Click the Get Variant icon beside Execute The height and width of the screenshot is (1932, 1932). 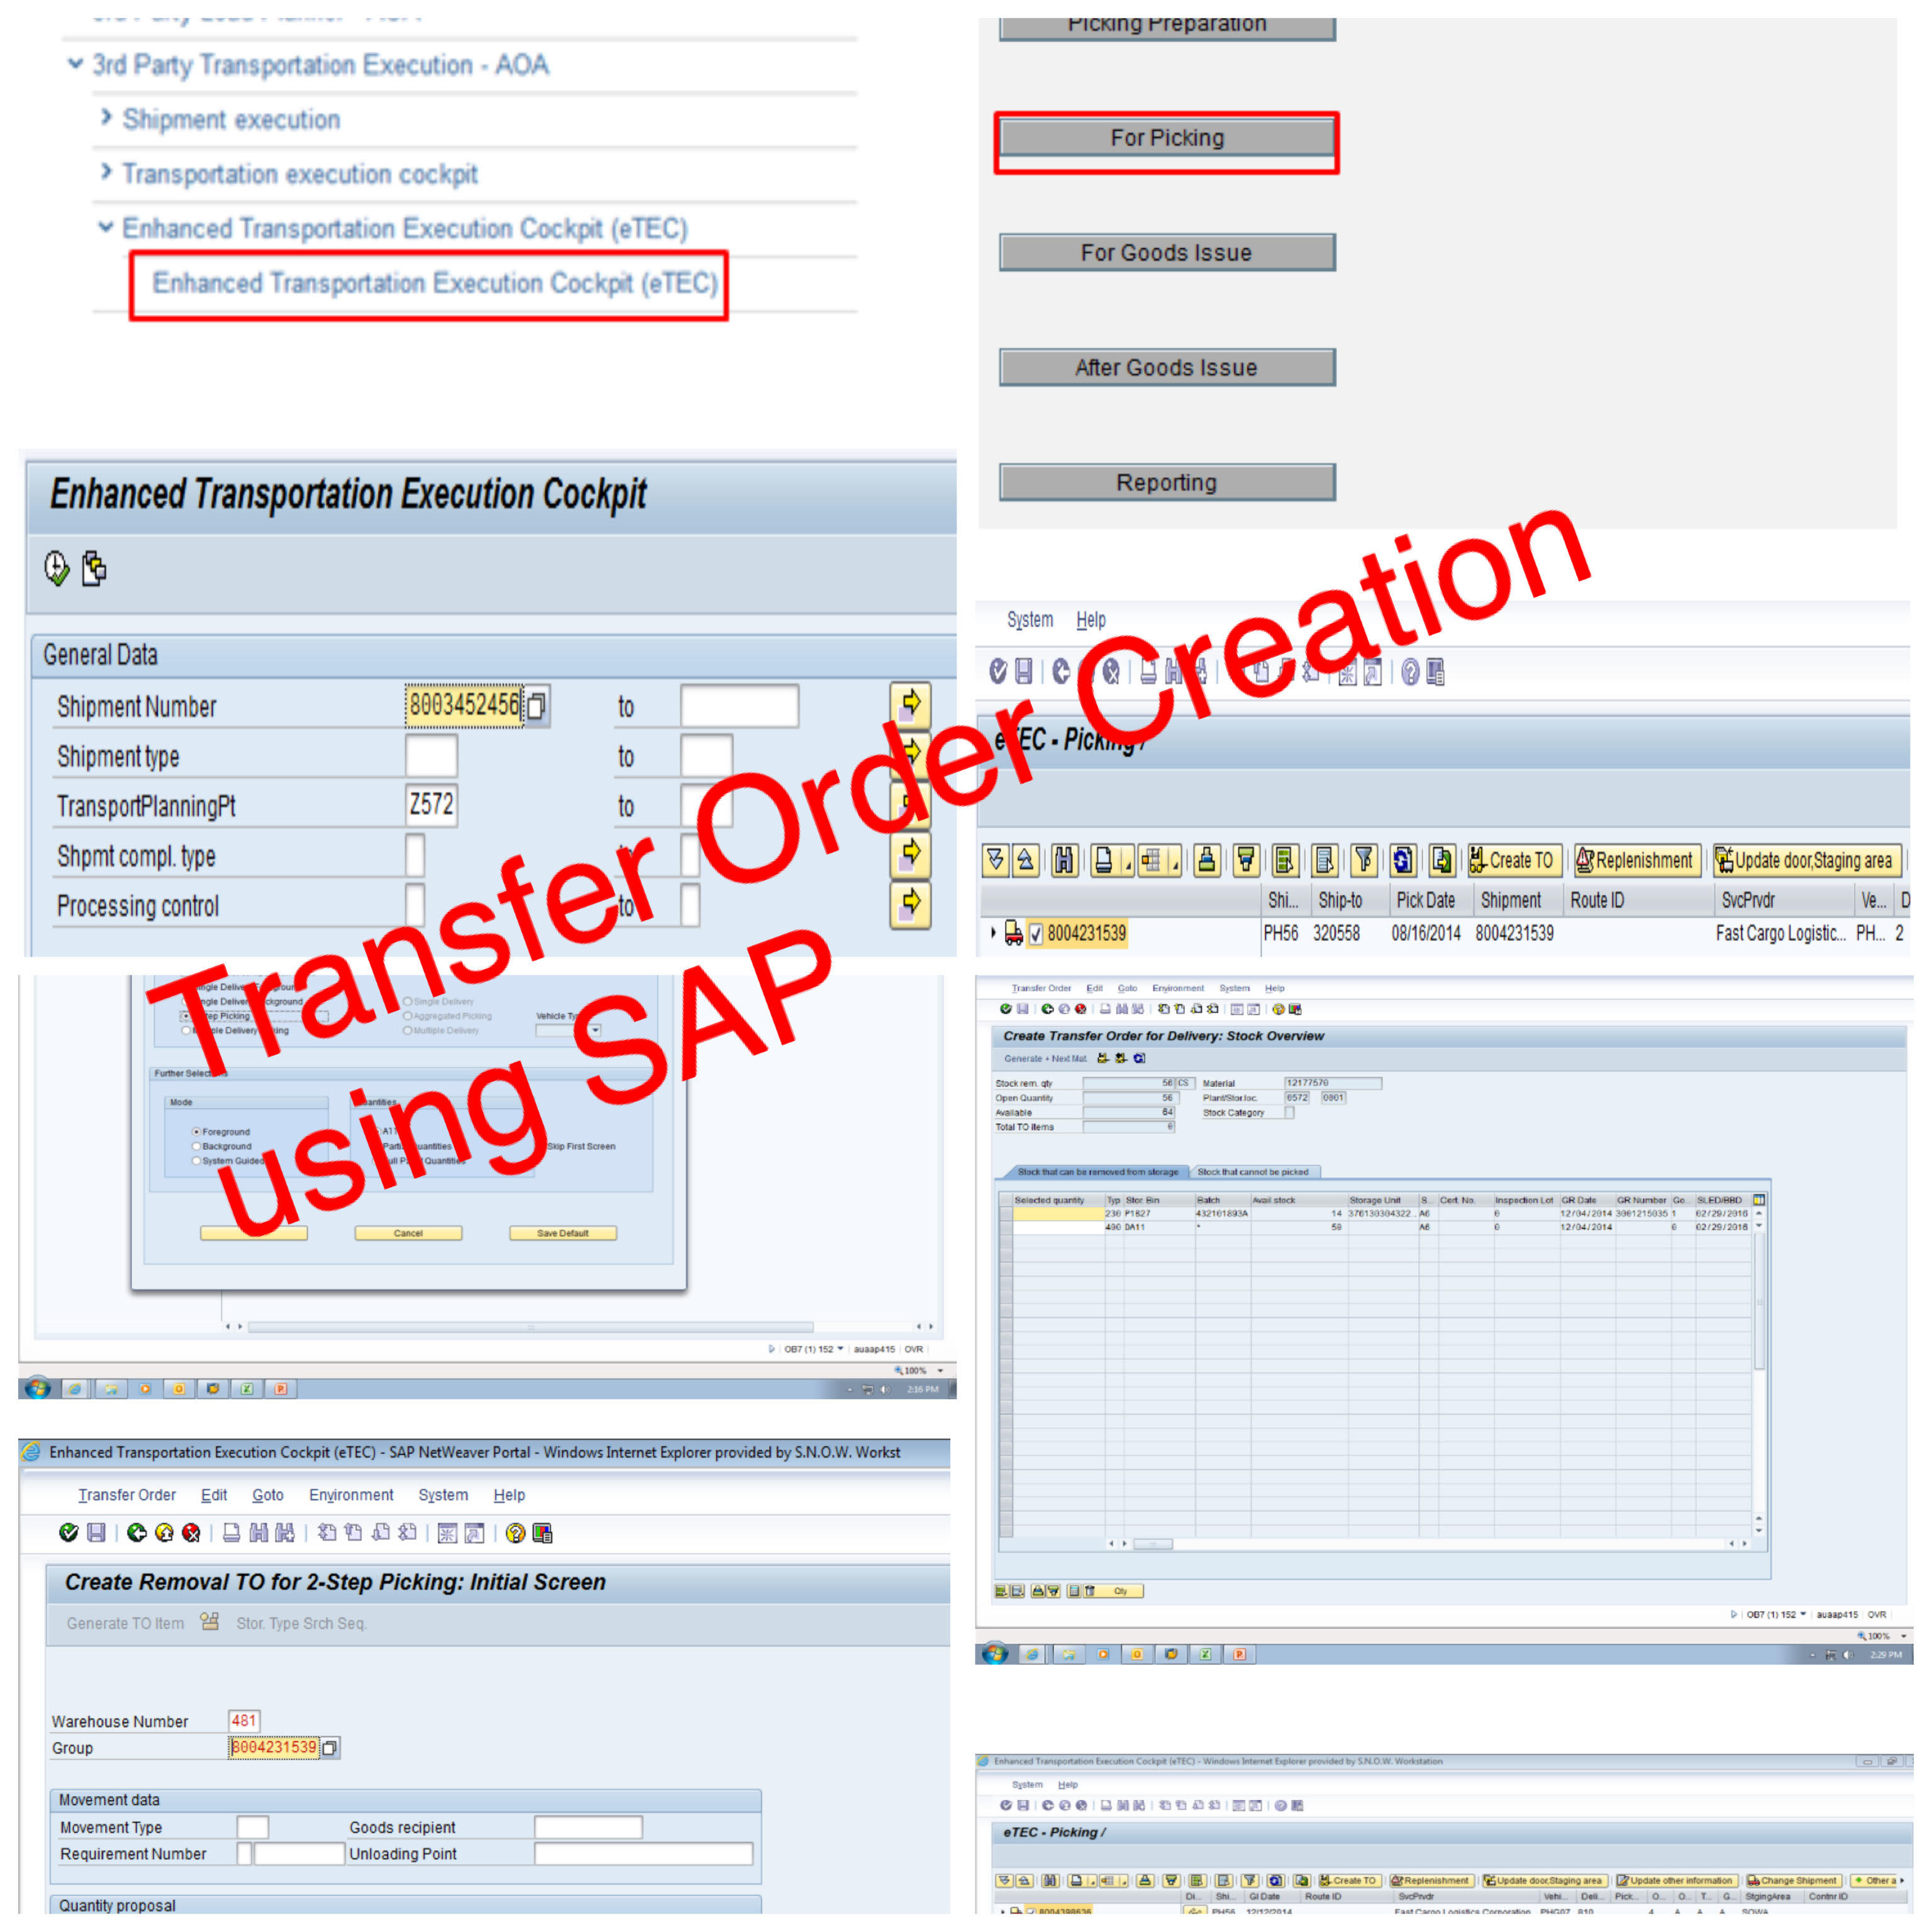pos(93,568)
